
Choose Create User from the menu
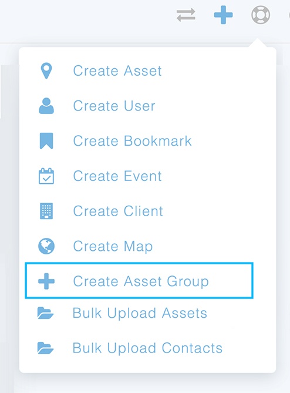click(x=114, y=106)
